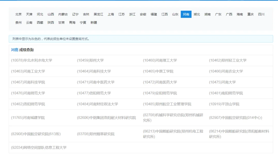This screenshot has height=155, width=278.
Task: Select (10465)中原工学院
Action: point(158,71)
